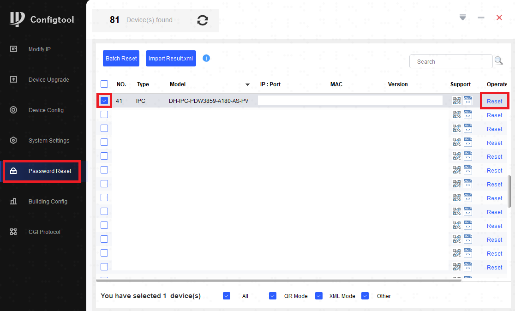
Task: Click the Import Result.xml button
Action: (171, 59)
